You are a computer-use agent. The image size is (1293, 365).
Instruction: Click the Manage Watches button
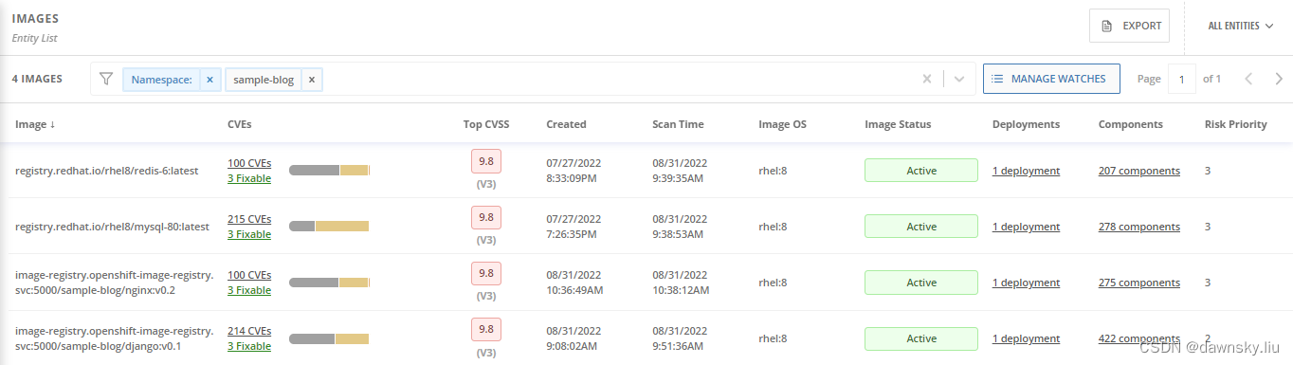tap(1051, 79)
